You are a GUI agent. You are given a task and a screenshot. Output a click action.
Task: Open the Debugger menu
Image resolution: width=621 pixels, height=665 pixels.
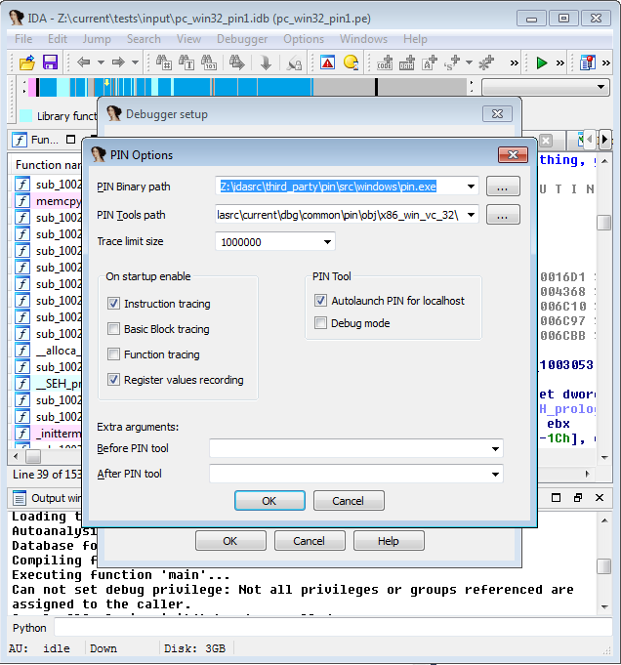tap(242, 39)
